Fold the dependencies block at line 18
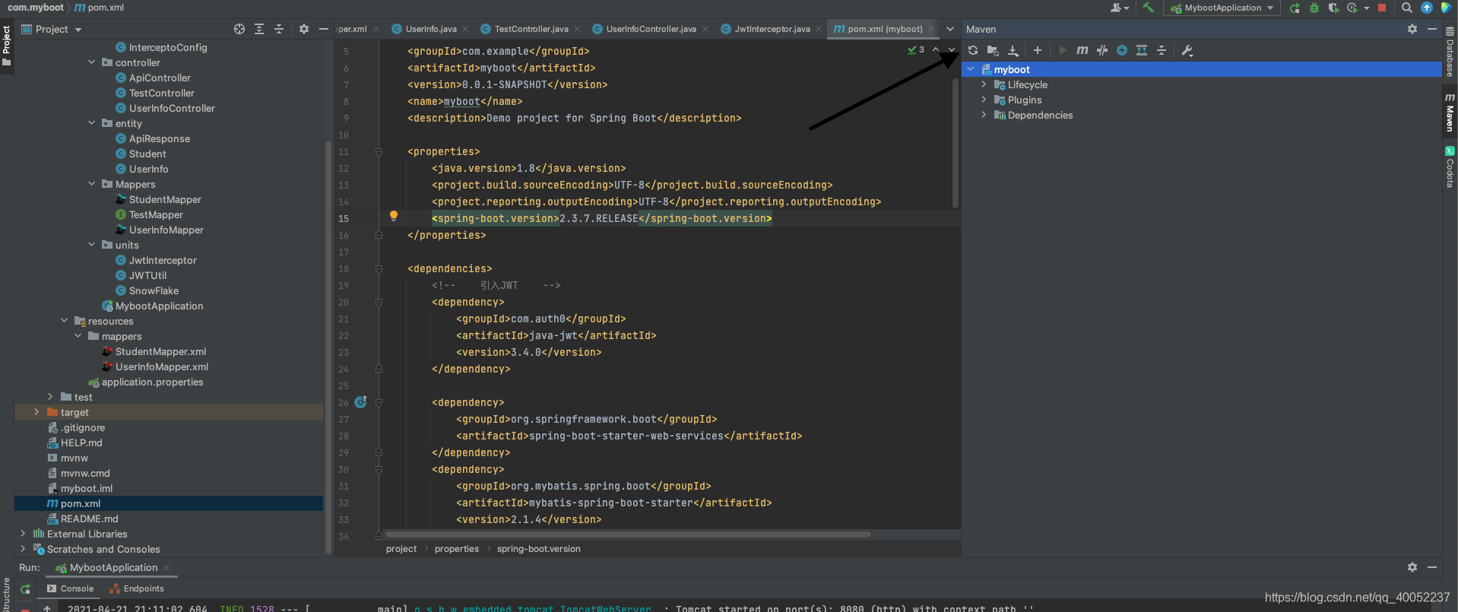Viewport: 1458px width, 612px height. [x=379, y=268]
